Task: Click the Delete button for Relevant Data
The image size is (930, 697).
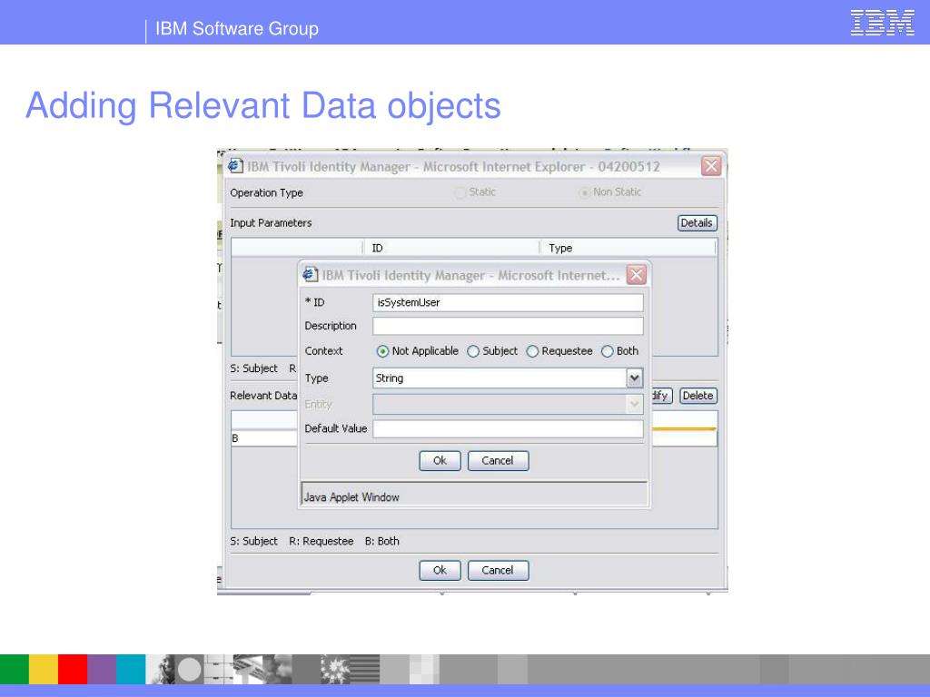Action: coord(697,396)
